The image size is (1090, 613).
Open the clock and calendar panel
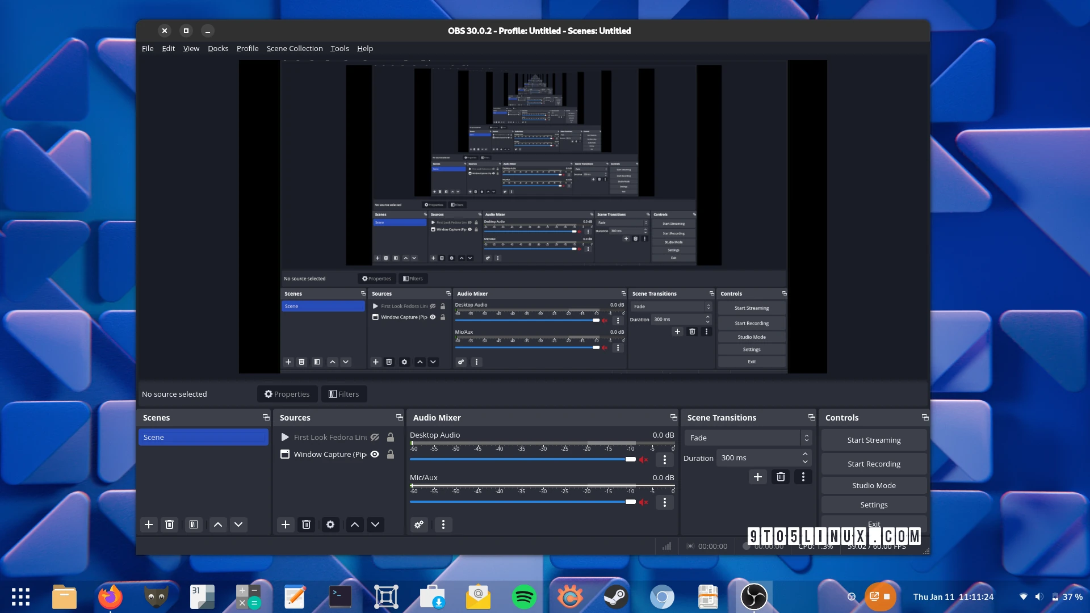click(x=953, y=597)
